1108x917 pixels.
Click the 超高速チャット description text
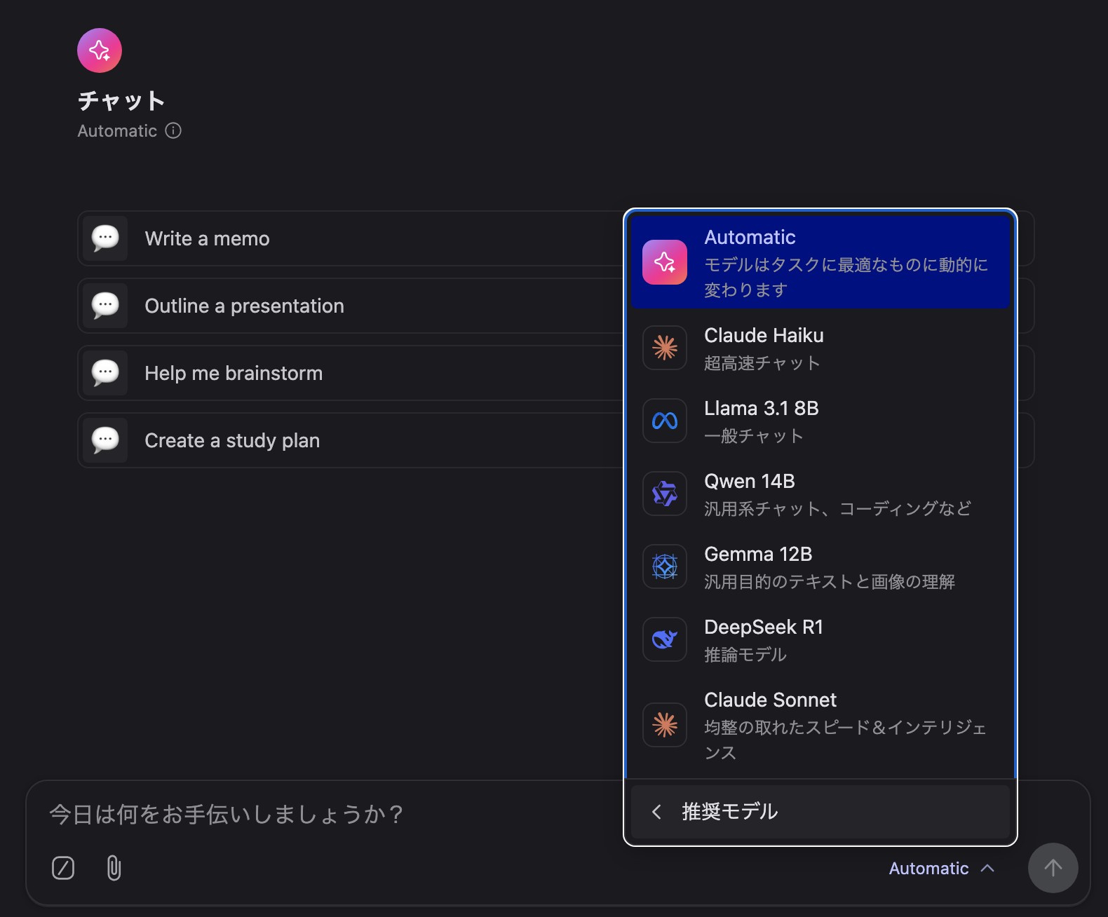pyautogui.click(x=762, y=363)
